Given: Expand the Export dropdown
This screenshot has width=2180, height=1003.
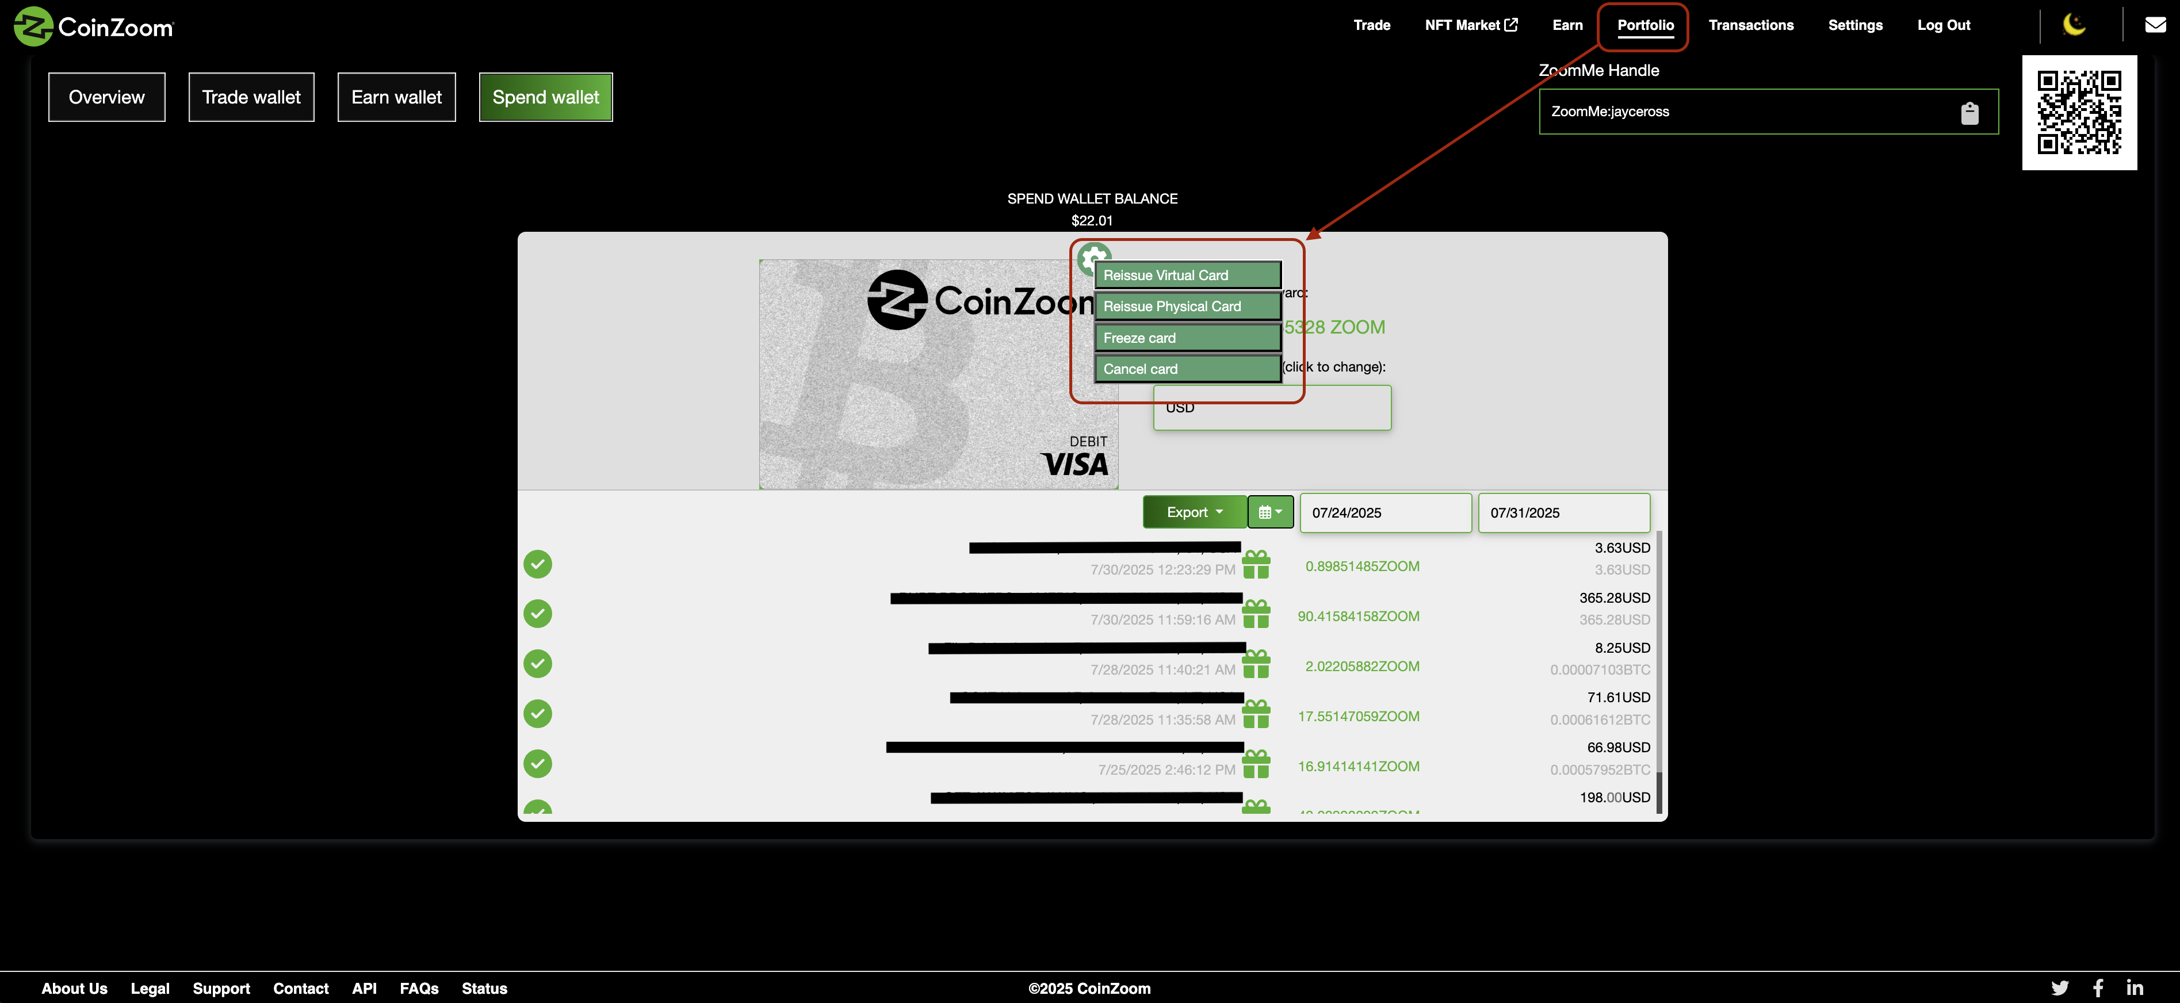Looking at the screenshot, I should point(1194,512).
